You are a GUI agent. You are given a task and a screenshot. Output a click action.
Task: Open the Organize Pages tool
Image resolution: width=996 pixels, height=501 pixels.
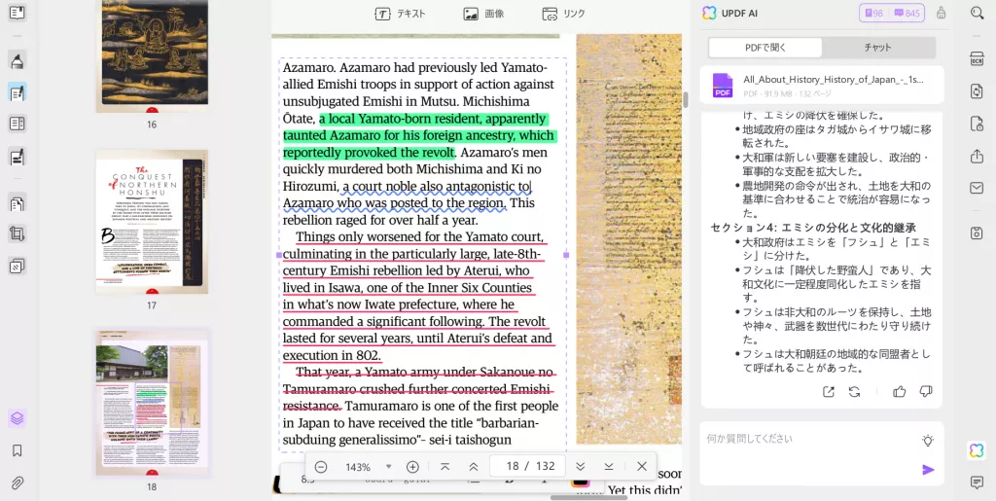pyautogui.click(x=18, y=204)
